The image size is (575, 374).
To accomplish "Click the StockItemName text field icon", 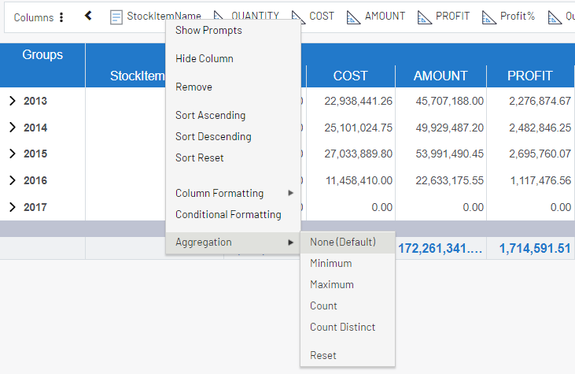I will coord(116,17).
